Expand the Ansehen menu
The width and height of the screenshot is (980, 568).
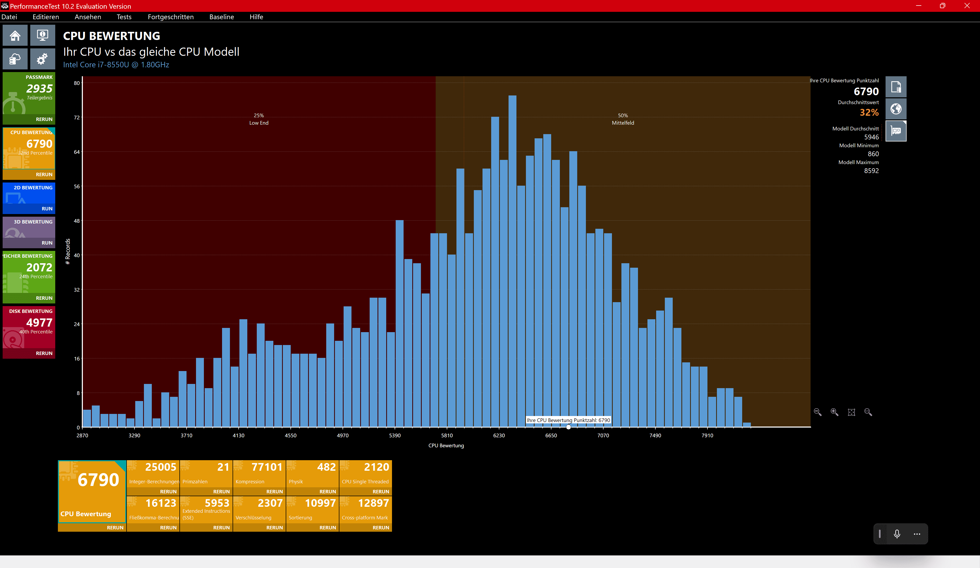point(88,17)
